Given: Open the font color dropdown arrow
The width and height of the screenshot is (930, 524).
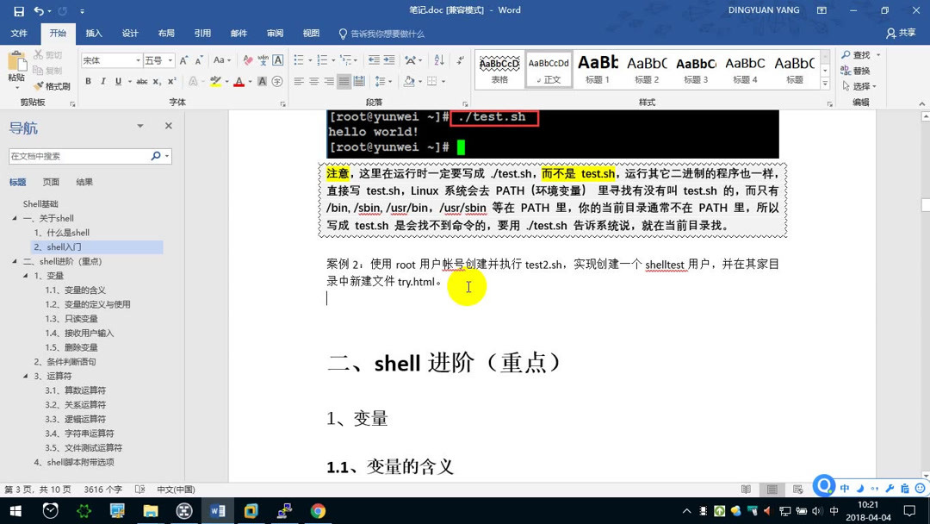Looking at the screenshot, I should (248, 82).
